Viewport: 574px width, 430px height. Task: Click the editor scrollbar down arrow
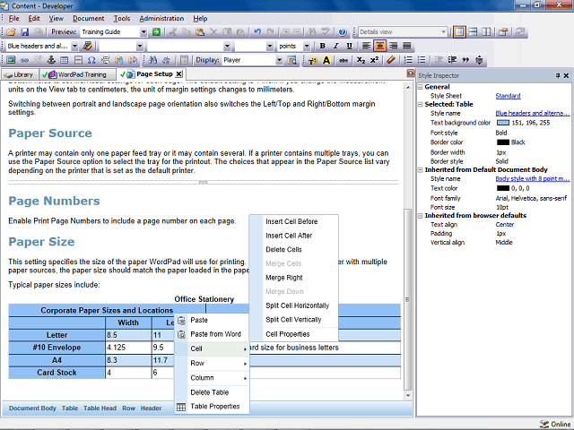[408, 396]
